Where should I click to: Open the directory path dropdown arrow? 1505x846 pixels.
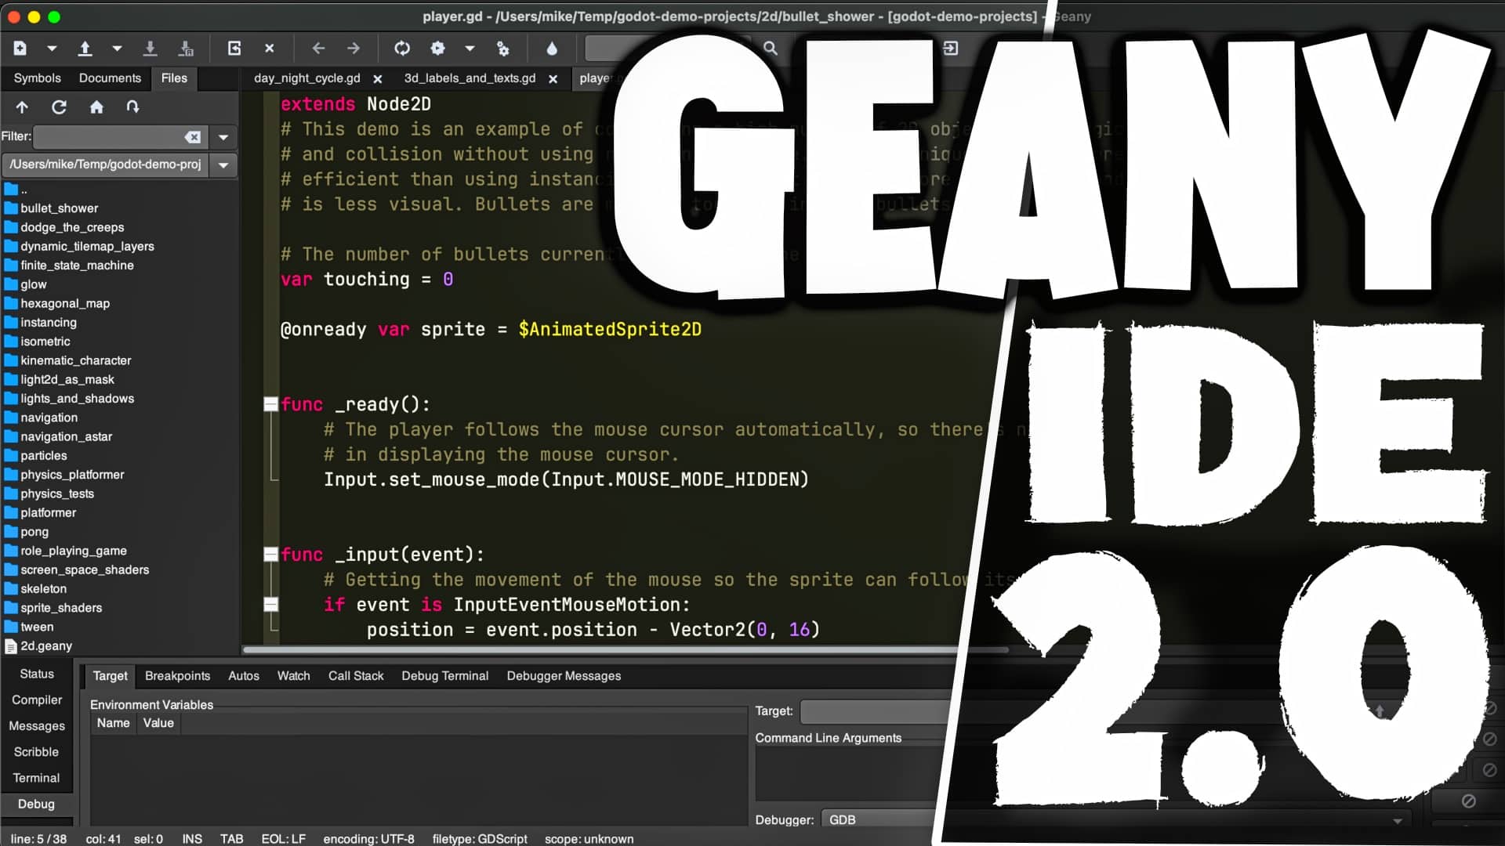point(223,165)
